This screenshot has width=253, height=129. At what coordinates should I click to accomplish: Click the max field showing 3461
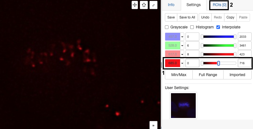pyautogui.click(x=245, y=45)
